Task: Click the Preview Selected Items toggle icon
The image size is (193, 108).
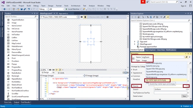Action: tap(168, 17)
